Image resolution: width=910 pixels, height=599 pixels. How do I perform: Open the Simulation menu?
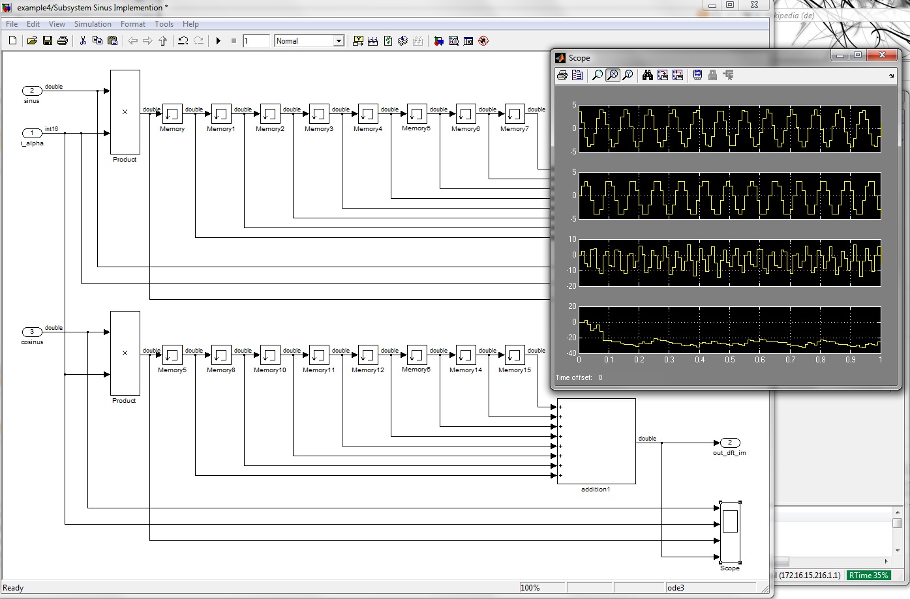point(93,24)
